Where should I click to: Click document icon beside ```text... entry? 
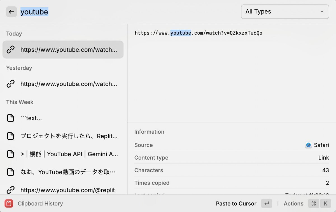(11, 118)
